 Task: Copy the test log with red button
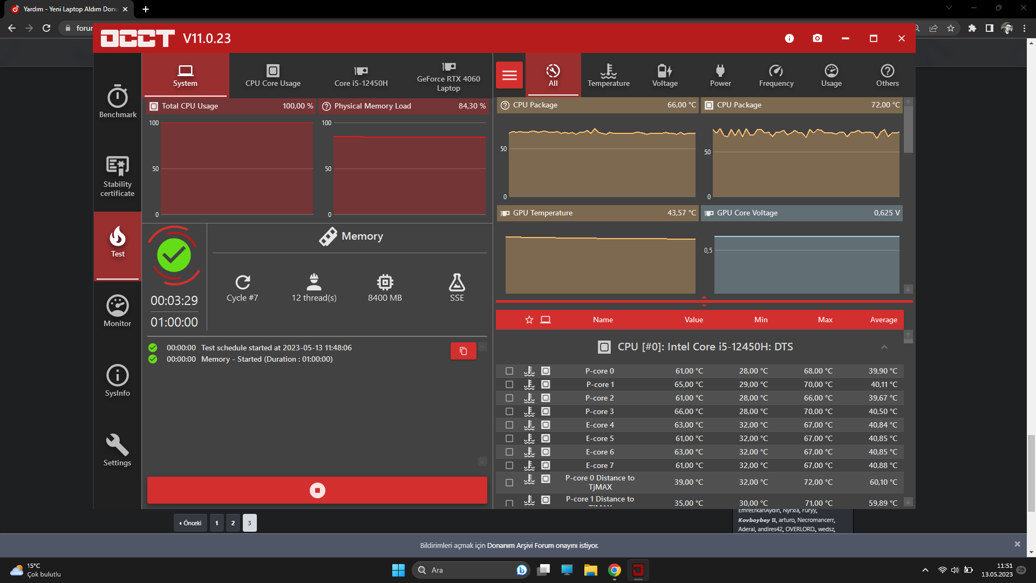pos(463,351)
